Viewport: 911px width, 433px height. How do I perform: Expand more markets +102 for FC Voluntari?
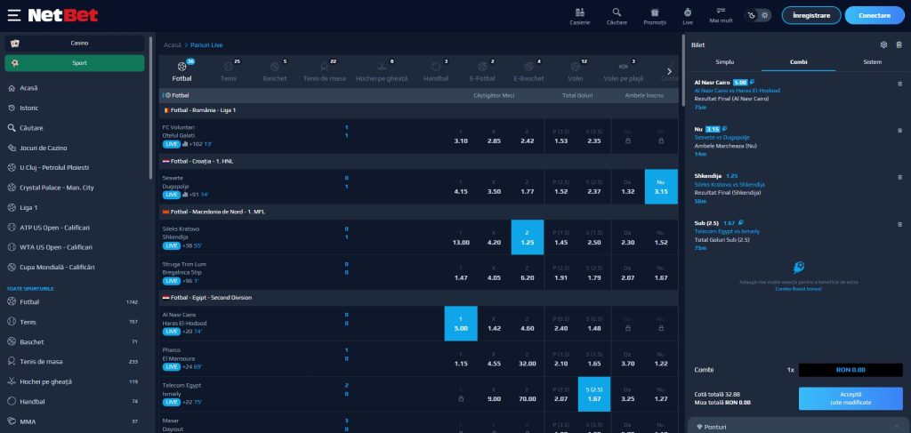pyautogui.click(x=195, y=144)
